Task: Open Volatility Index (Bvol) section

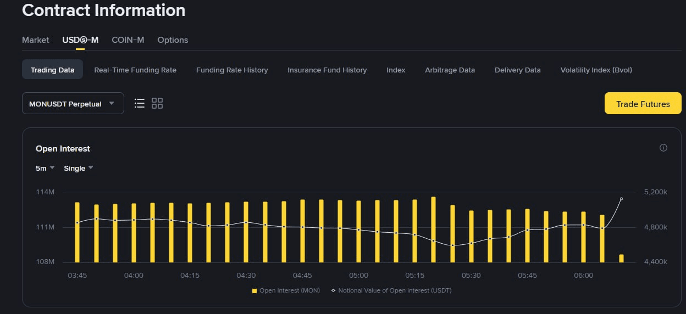Action: 596,70
